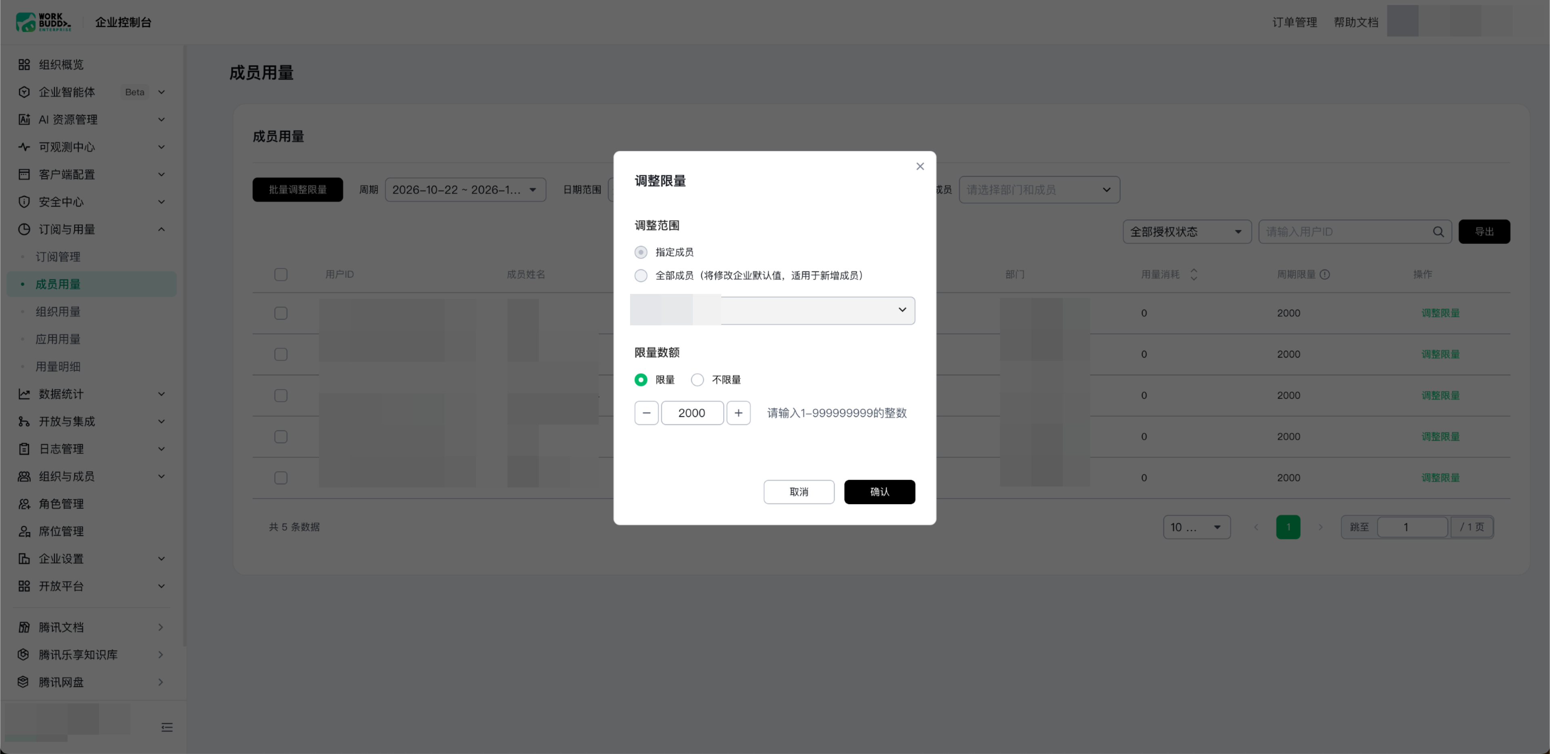Click the 企业智能体 hexagon icon
The height and width of the screenshot is (754, 1550).
pos(24,92)
